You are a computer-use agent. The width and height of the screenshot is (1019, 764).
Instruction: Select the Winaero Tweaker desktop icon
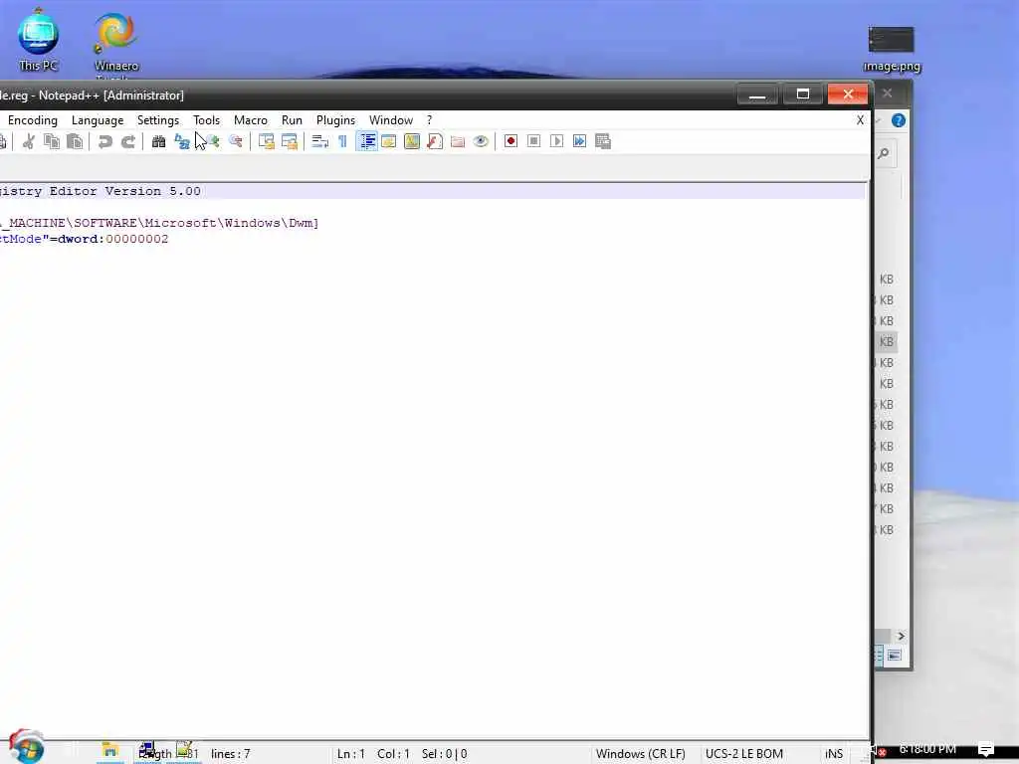click(x=115, y=44)
